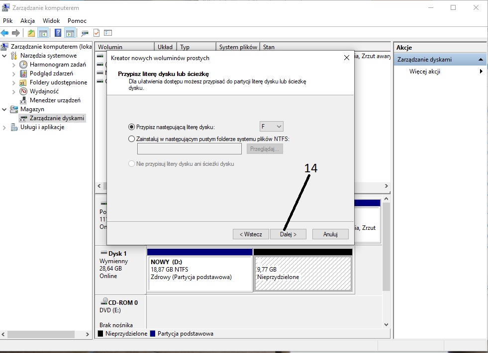Click the Anuluj button
Viewport: 488px width, 353px height.
point(330,234)
